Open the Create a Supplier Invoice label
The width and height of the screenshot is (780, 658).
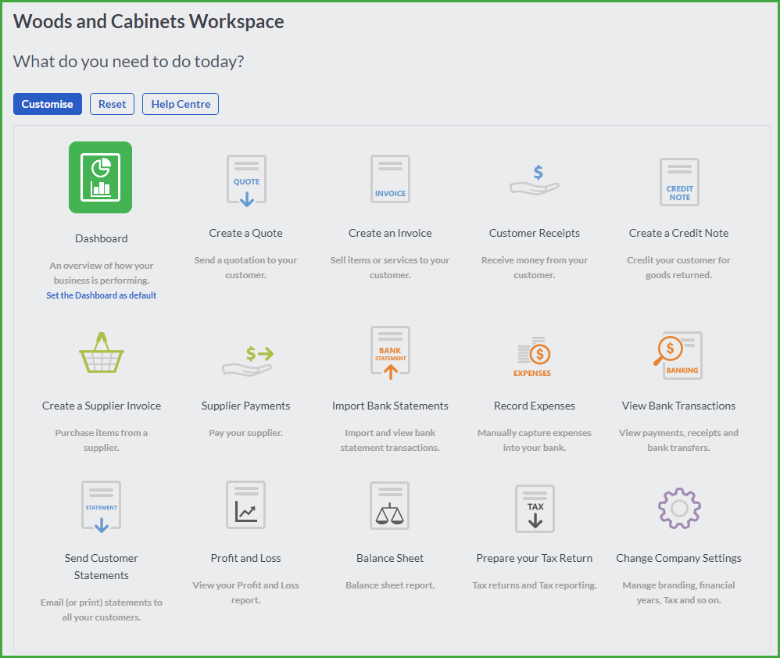click(102, 406)
